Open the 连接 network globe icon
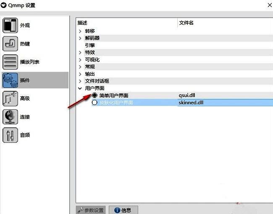Image resolution: width=273 pixels, height=214 pixels. tap(10, 117)
